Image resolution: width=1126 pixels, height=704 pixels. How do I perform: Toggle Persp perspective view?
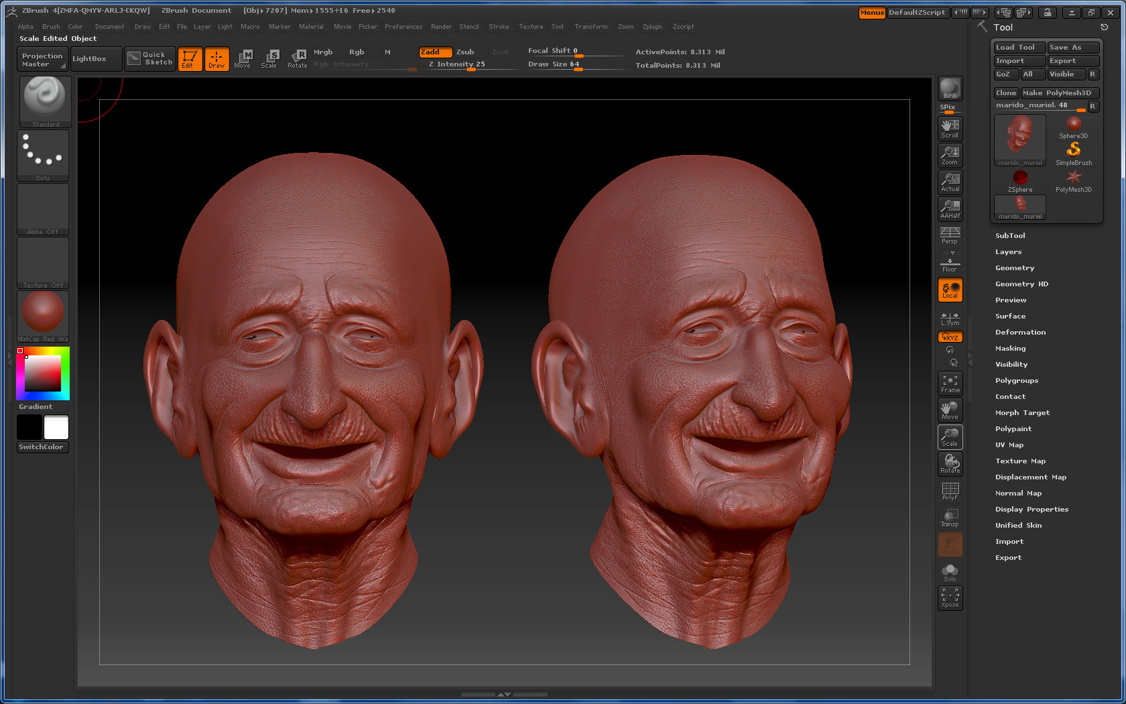(950, 235)
